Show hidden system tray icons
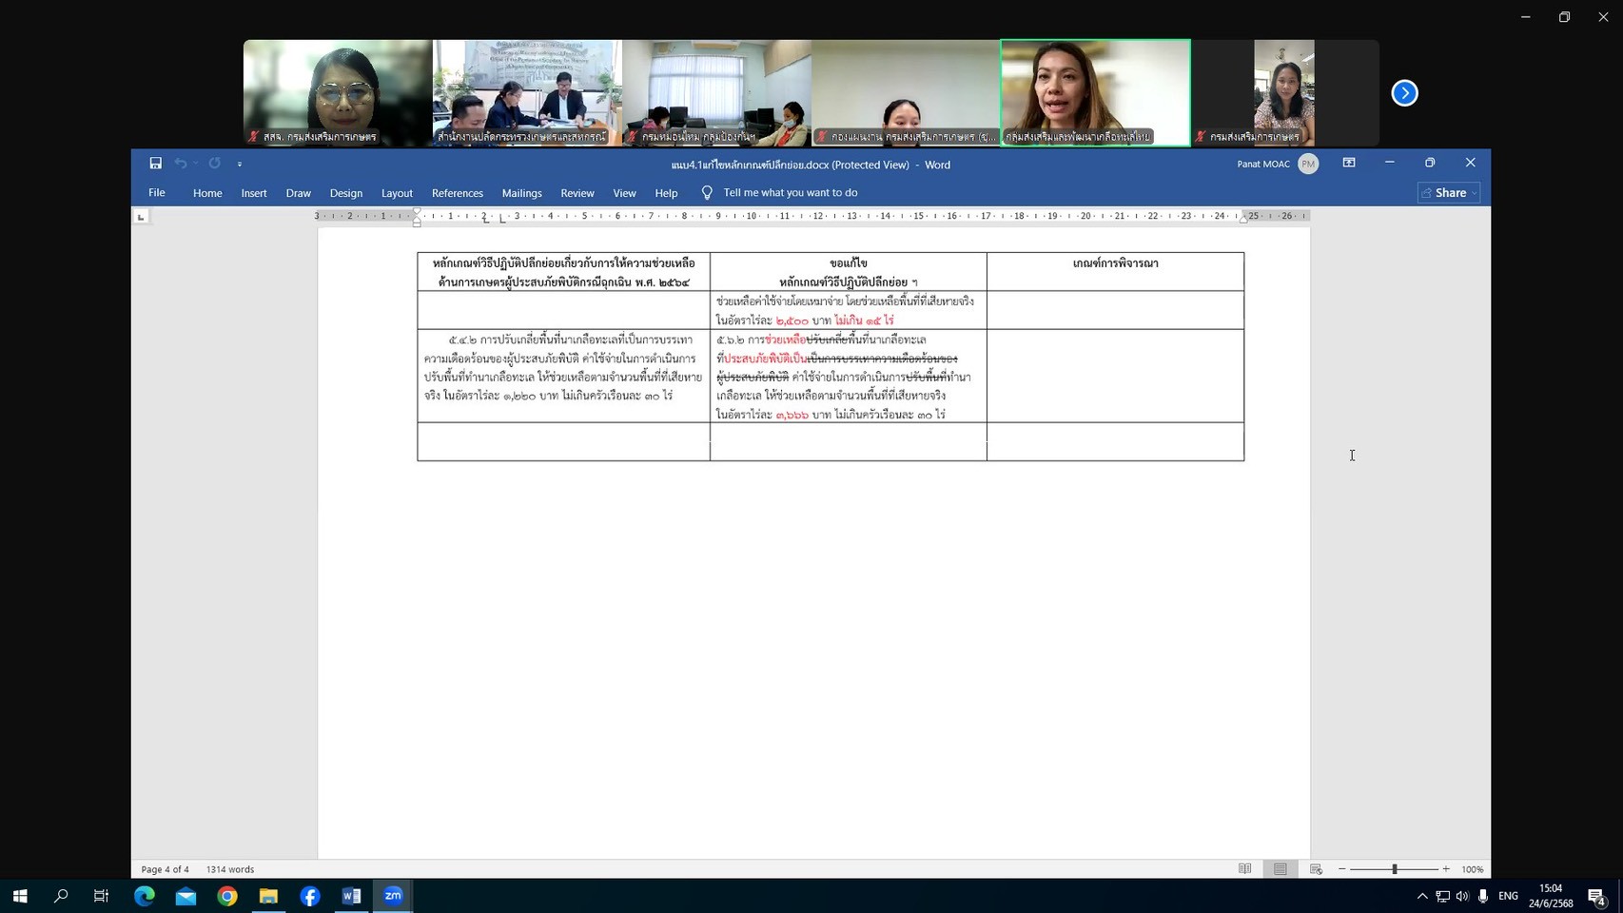Viewport: 1623px width, 913px height. pos(1421,896)
